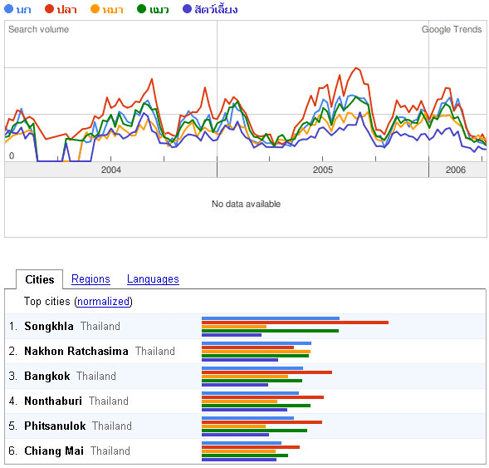Click the Bangkok city name
The width and height of the screenshot is (489, 468).
pyautogui.click(x=47, y=377)
